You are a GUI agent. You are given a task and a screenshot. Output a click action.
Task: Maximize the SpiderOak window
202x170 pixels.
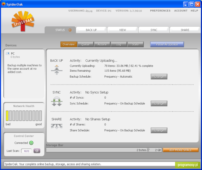click(x=192, y=4)
